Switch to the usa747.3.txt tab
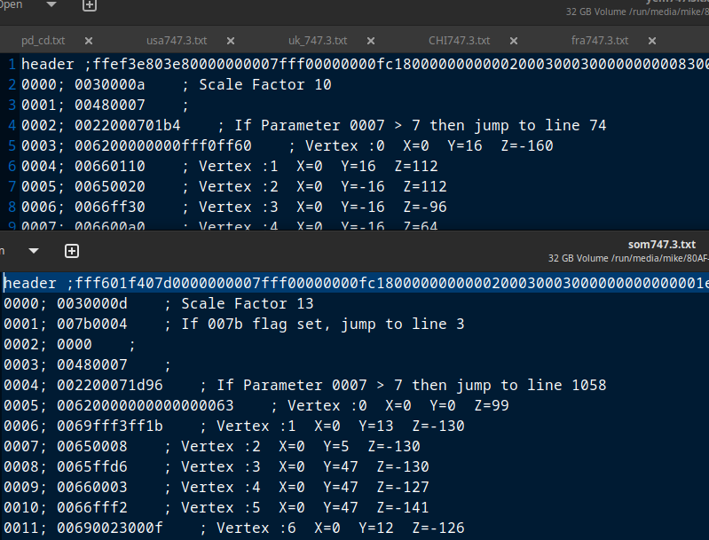The height and width of the screenshot is (540, 709). [x=177, y=41]
